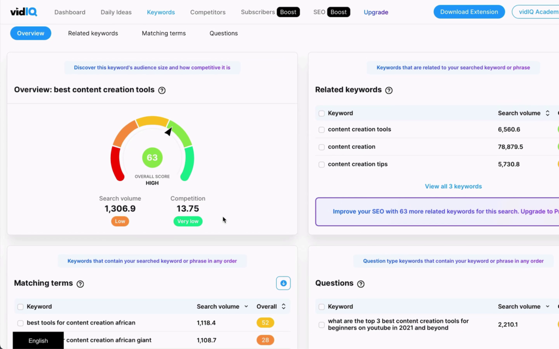559x349 pixels.
Task: Click the Related keywords help icon
Action: 388,90
